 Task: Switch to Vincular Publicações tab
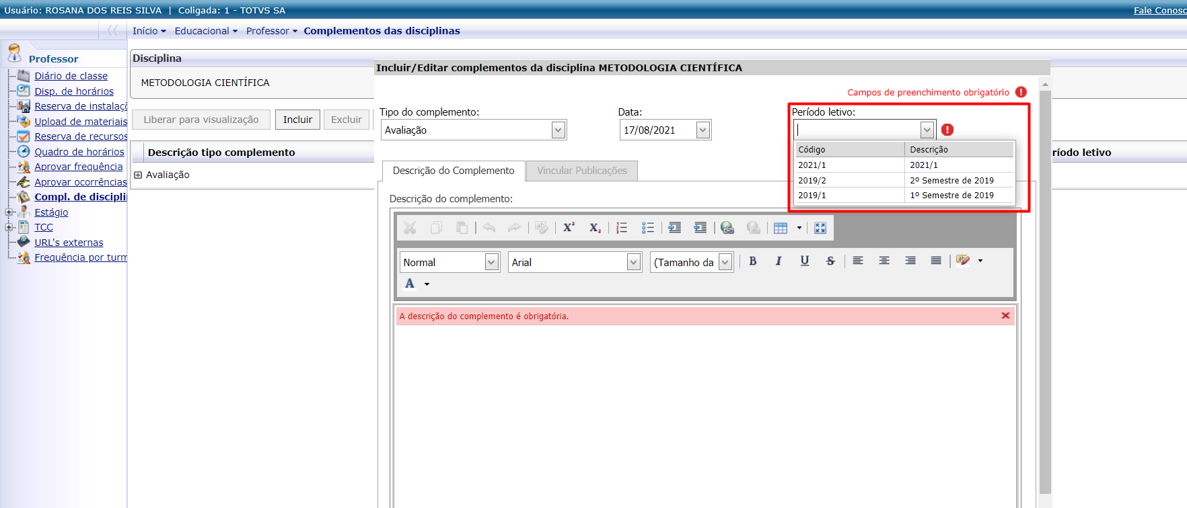tap(582, 171)
